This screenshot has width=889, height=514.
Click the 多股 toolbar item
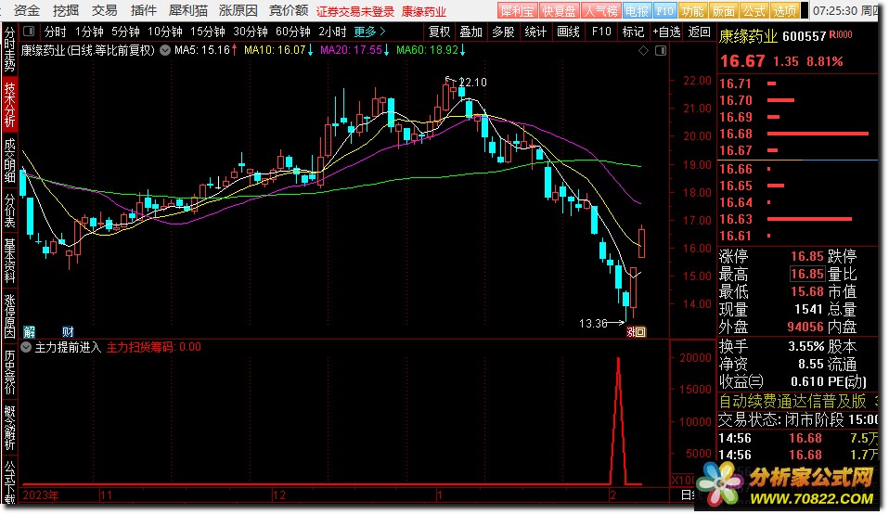coord(503,32)
